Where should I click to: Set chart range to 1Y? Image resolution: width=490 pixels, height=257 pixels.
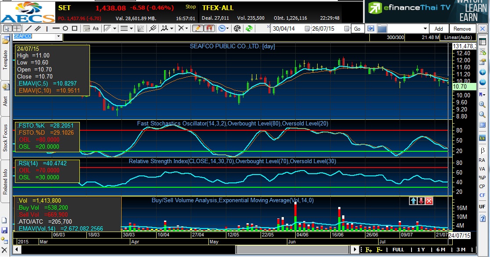coord(421,250)
